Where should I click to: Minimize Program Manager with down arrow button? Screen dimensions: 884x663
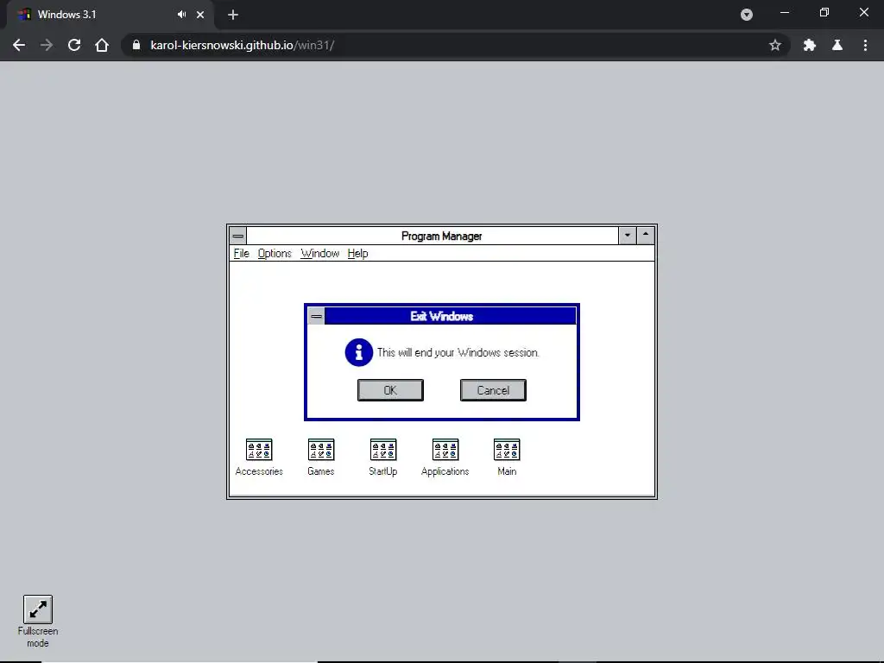pyautogui.click(x=627, y=236)
